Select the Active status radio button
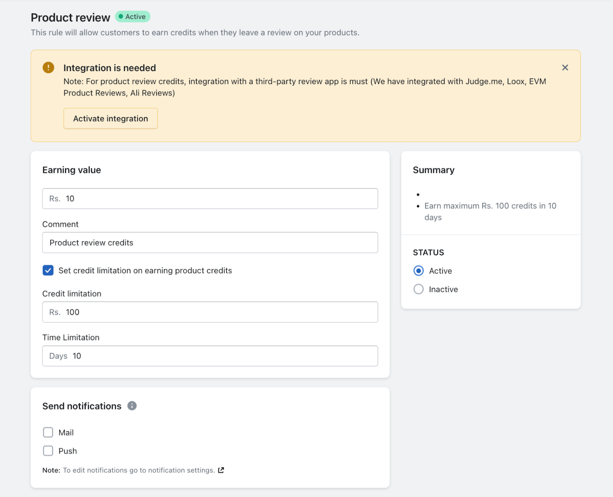Viewport: 613px width, 497px height. click(x=418, y=271)
